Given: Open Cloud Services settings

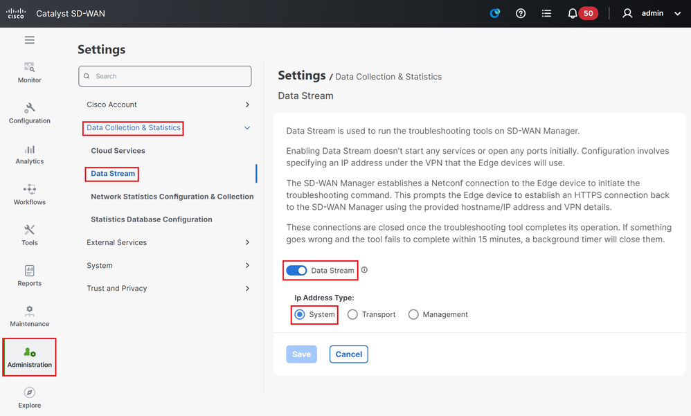Looking at the screenshot, I should coord(118,151).
